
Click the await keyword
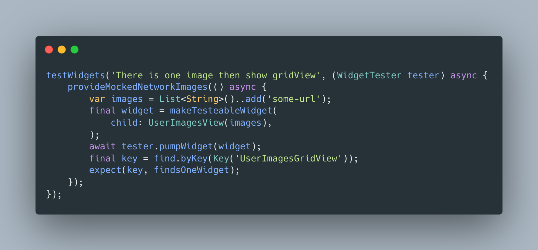click(x=102, y=146)
